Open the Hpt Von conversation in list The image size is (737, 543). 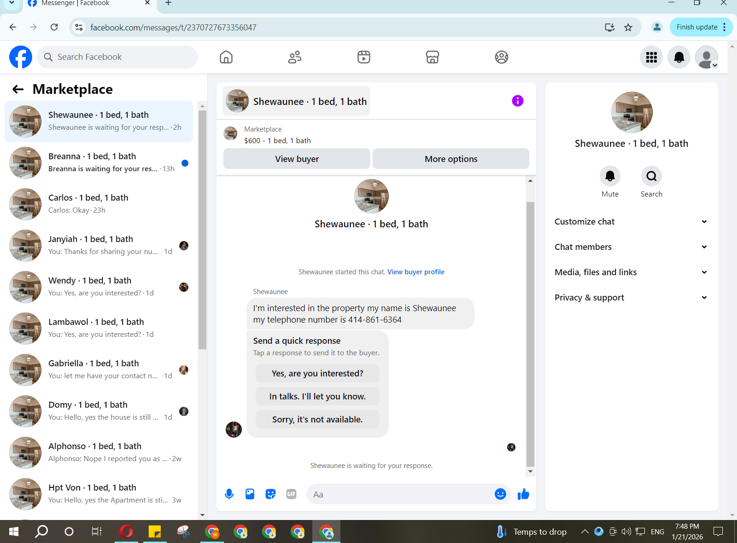click(99, 494)
